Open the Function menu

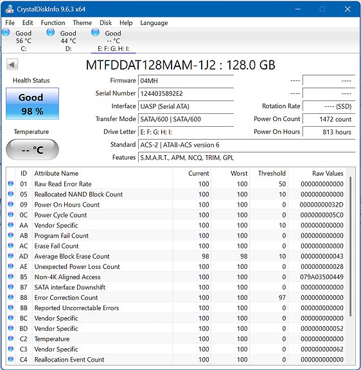[x=53, y=23]
